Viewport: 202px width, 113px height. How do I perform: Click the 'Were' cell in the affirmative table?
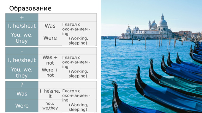50,38
